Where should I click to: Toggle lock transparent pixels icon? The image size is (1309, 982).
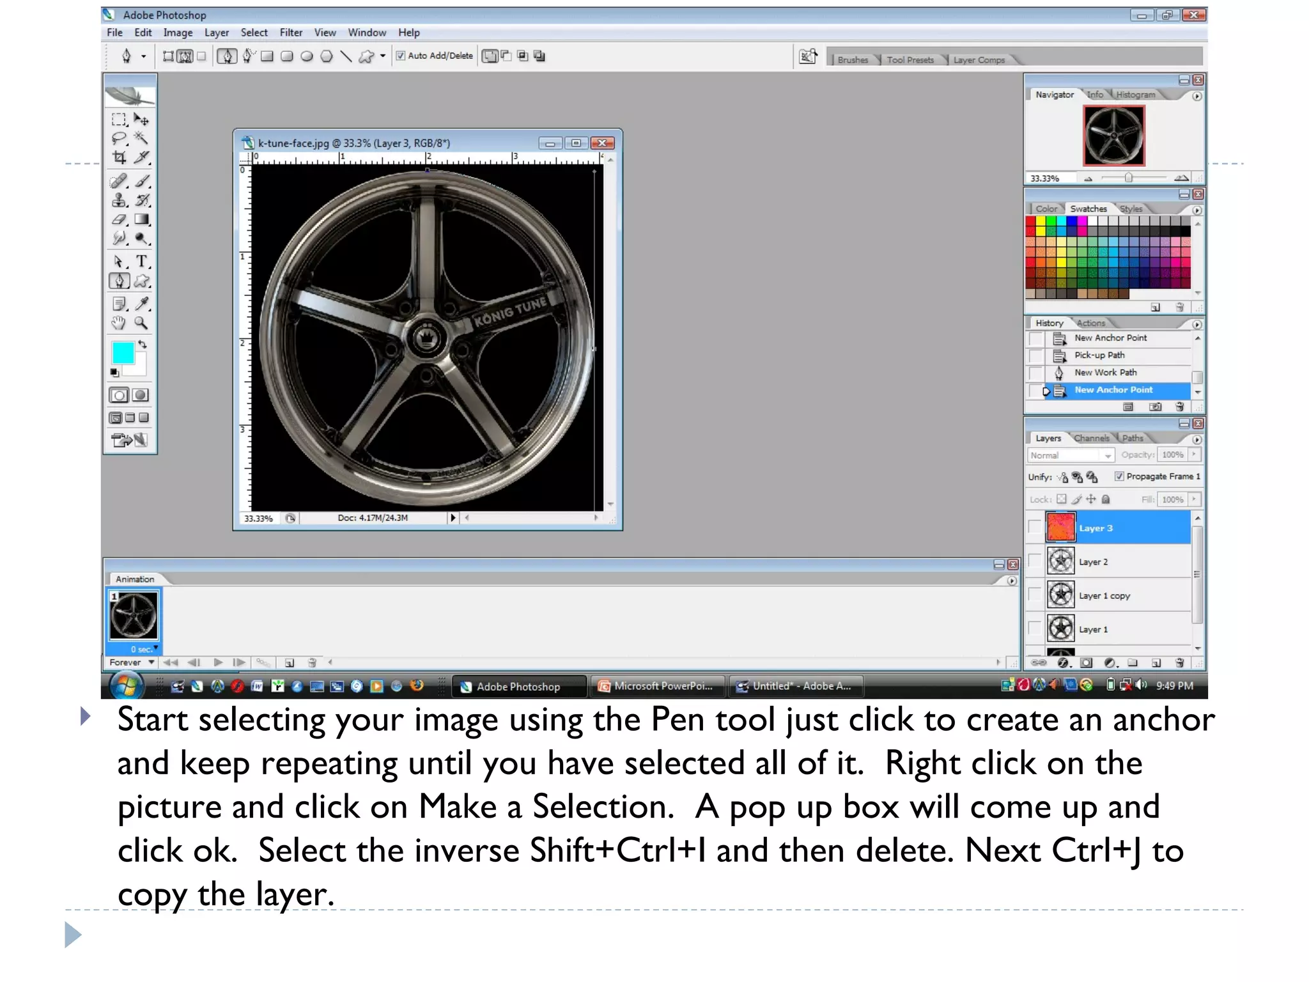[1062, 499]
